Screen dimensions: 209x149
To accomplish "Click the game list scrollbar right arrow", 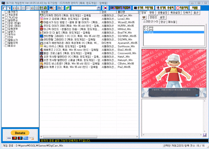I will point(137,137).
